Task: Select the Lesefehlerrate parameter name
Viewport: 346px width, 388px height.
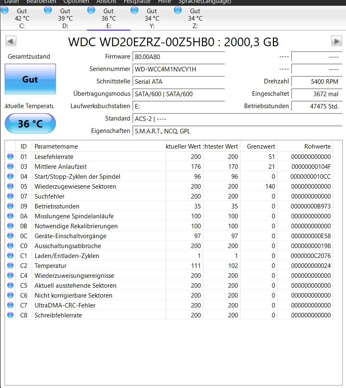Action: (54, 156)
